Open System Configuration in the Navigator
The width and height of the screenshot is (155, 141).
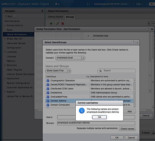18,83
